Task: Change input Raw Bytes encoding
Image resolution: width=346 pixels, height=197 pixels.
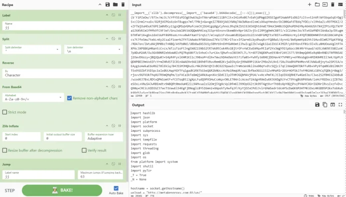Action: tap(308, 96)
